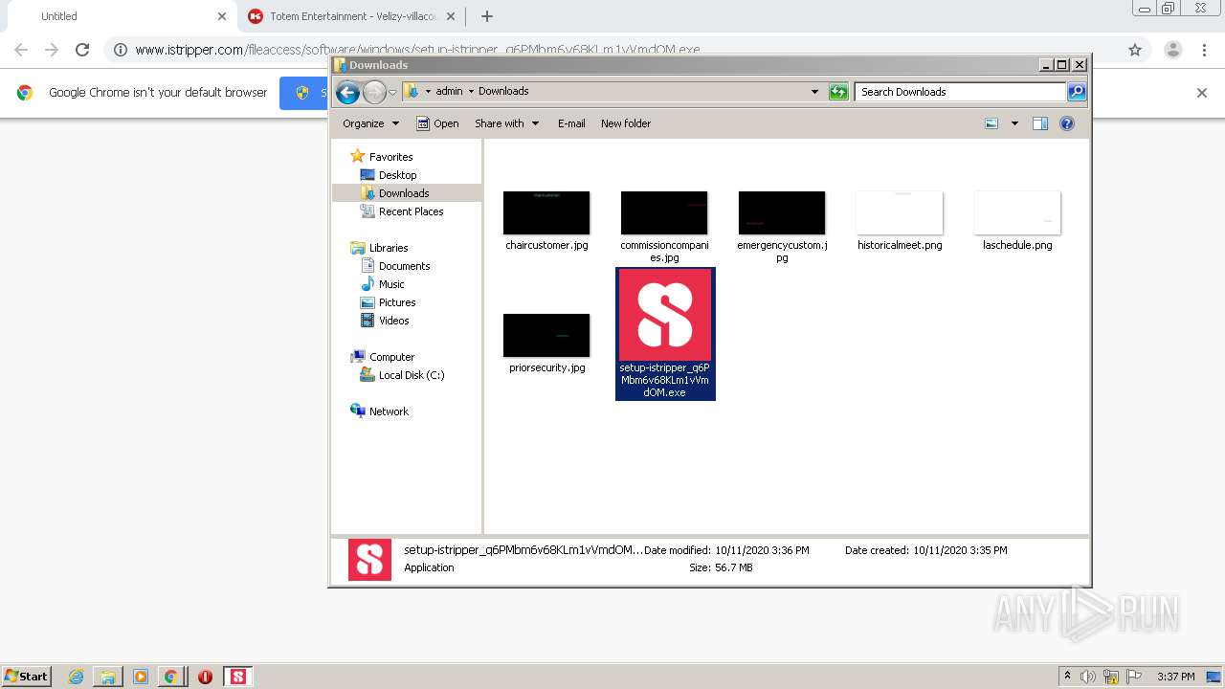Open Chrome three-dot menu

(x=1205, y=50)
